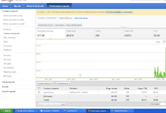The image size is (166, 113).
Task: Sort table by Clicks column header
Action: 127,89
